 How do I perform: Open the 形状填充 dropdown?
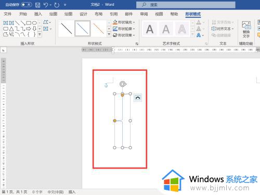point(124,22)
